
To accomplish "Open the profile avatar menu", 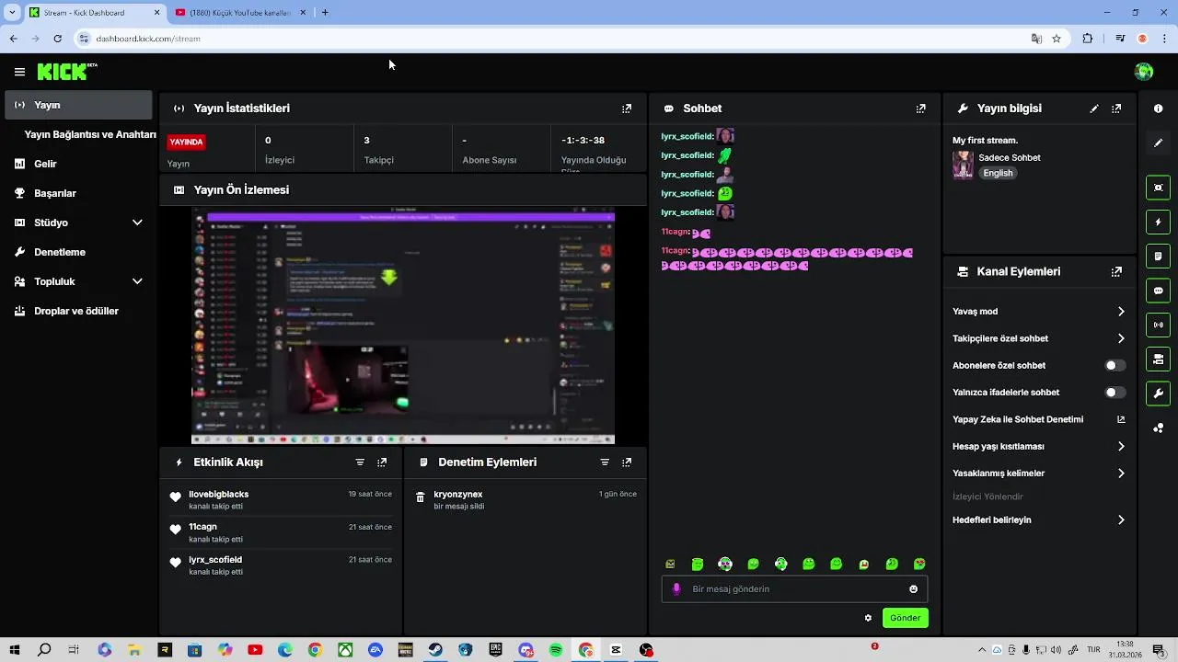I will [1144, 72].
